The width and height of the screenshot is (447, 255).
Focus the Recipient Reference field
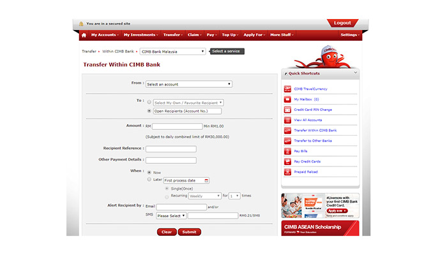pyautogui.click(x=171, y=149)
